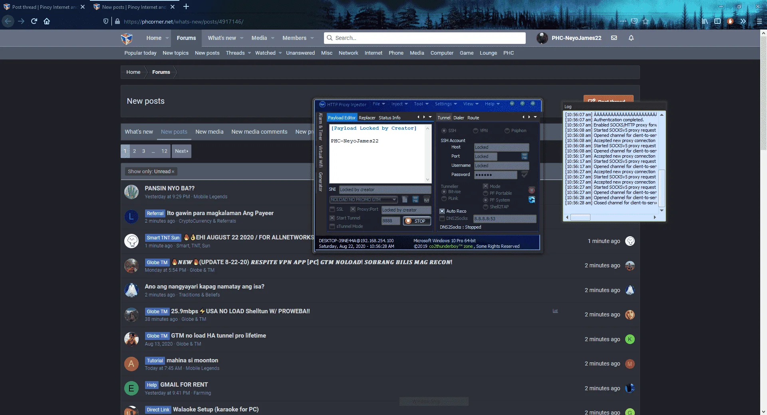Switch to the Dialer tab
Viewport: 767px width, 415px height.
pyautogui.click(x=459, y=118)
